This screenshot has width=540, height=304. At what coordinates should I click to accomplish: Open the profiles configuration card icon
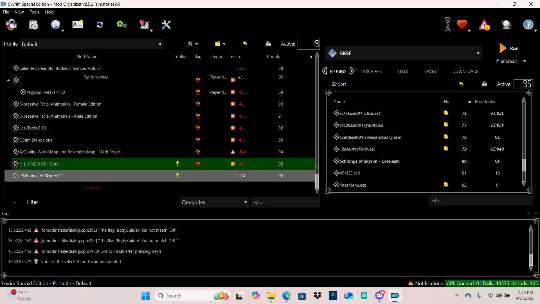78,24
